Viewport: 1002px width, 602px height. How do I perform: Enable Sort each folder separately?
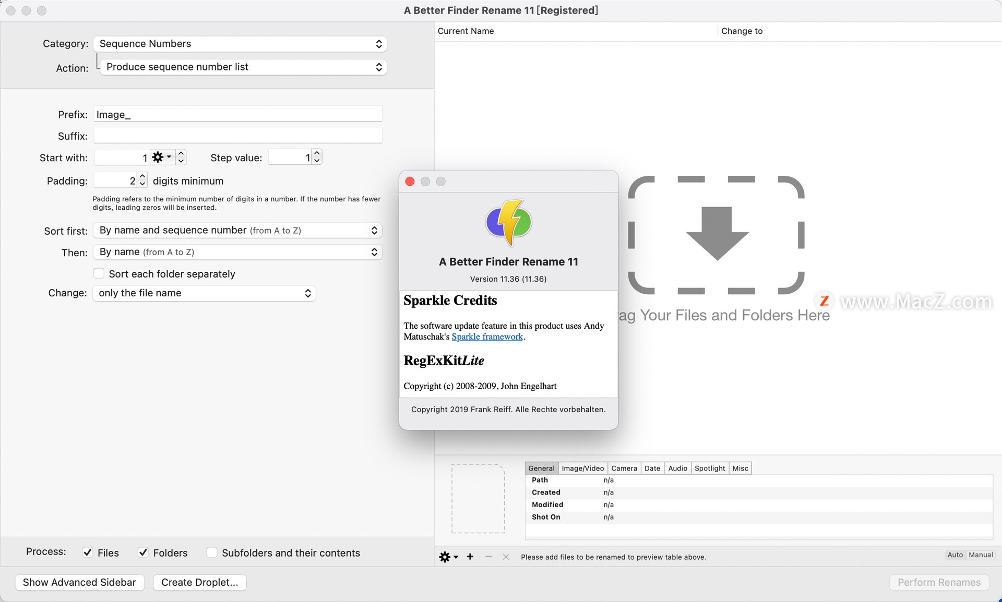tap(99, 273)
